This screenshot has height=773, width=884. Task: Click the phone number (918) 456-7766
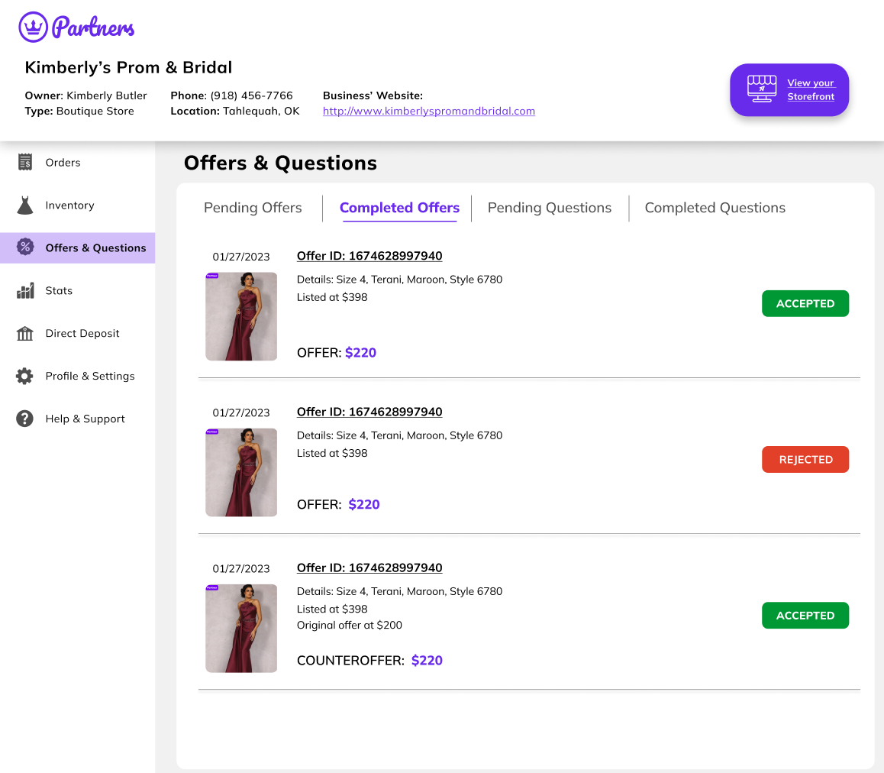(251, 95)
